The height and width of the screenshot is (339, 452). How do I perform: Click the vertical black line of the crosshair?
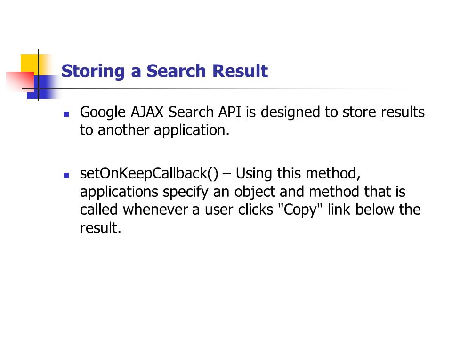tap(38, 75)
